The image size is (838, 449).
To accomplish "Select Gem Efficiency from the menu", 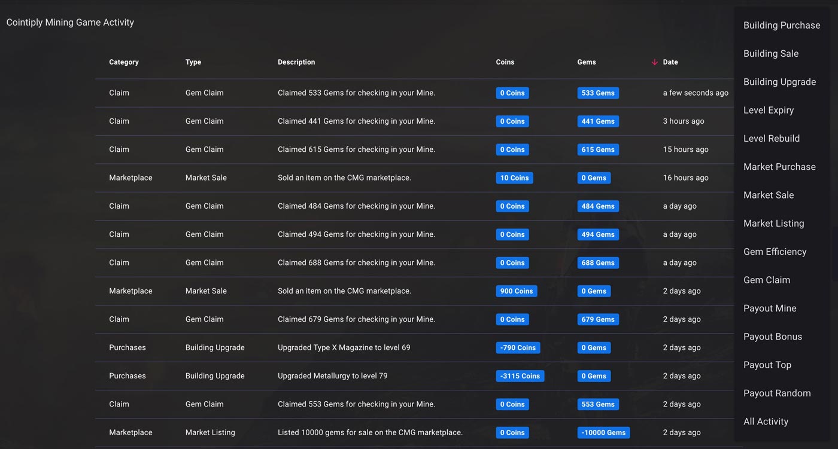I will [775, 252].
